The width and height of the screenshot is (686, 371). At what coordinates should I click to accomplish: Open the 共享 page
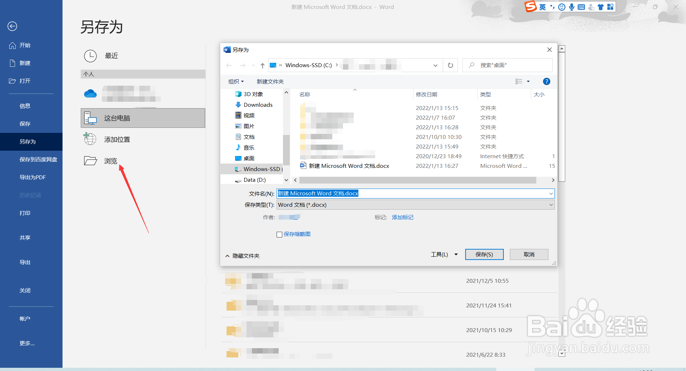[x=25, y=238]
